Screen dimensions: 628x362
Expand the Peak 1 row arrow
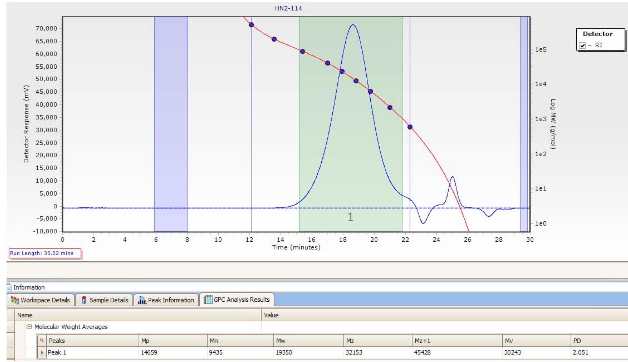[42, 352]
